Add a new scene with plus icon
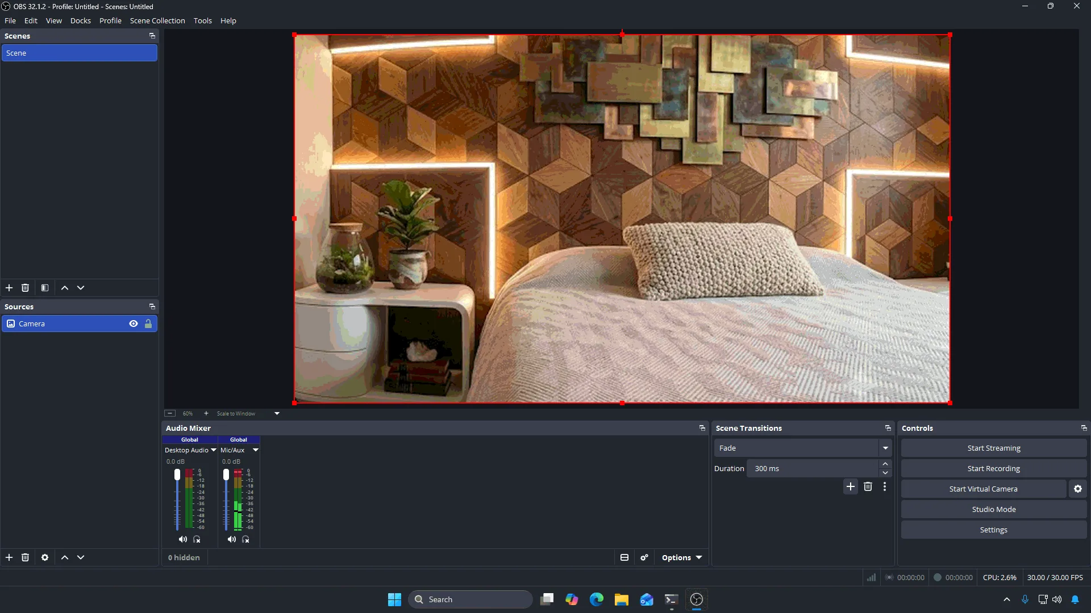Screen dimensions: 1091x613 [x=9, y=288]
